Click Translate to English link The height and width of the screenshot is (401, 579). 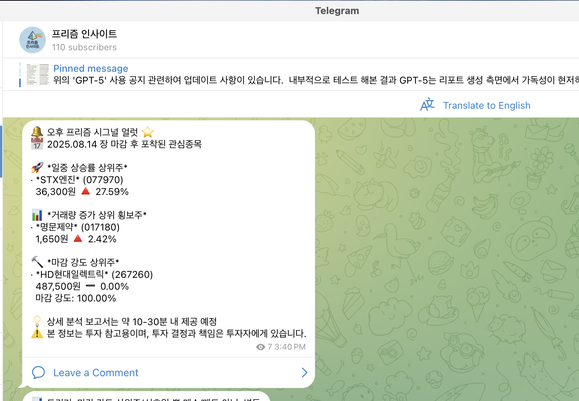pos(487,105)
